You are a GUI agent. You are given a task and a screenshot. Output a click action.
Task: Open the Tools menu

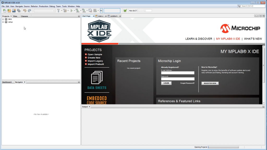coord(64,6)
